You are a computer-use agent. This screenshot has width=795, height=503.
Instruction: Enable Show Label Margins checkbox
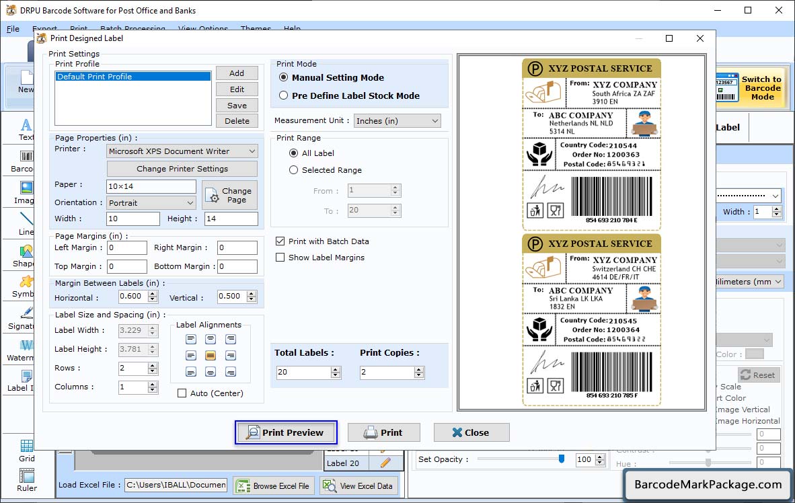[280, 258]
